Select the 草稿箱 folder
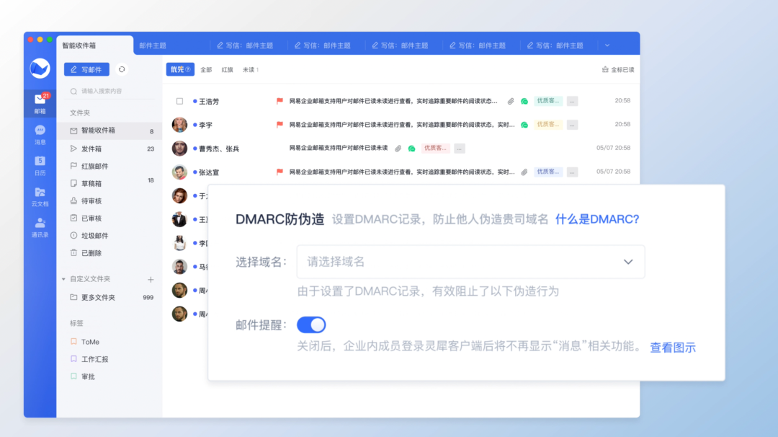Image resolution: width=778 pixels, height=437 pixels. 91,183
